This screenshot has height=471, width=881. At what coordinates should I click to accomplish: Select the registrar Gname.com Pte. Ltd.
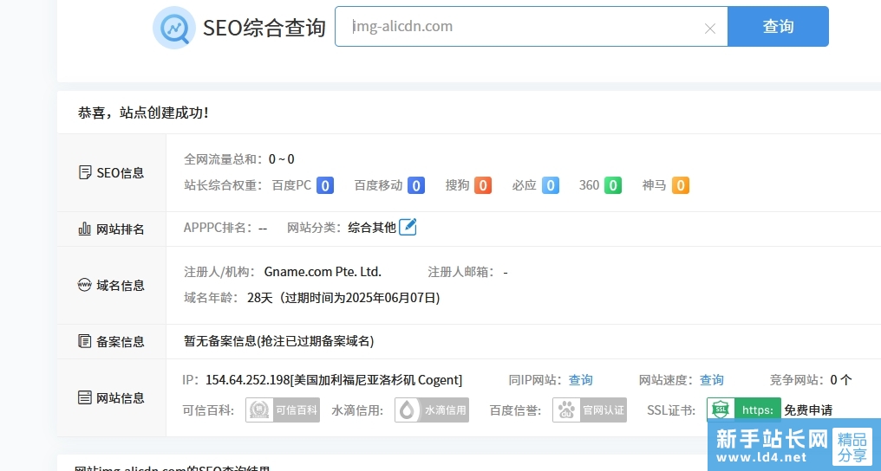(323, 272)
